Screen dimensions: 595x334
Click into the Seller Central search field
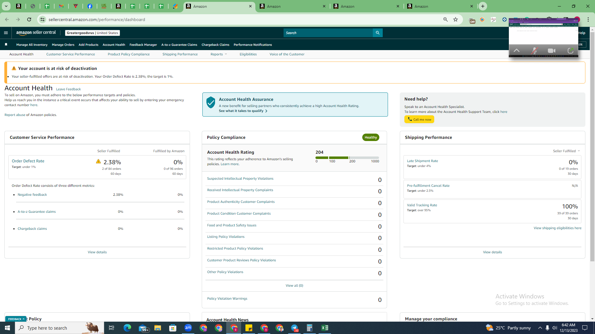[x=328, y=33]
